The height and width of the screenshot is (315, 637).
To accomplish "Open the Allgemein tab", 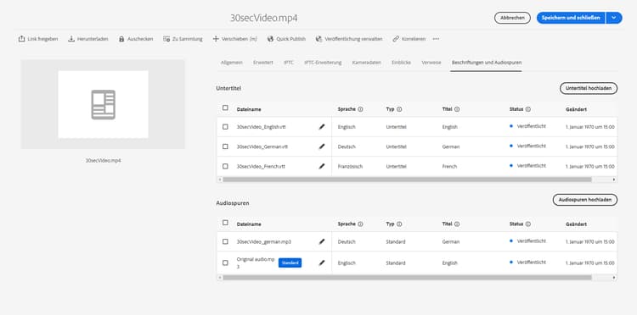I will click(232, 63).
